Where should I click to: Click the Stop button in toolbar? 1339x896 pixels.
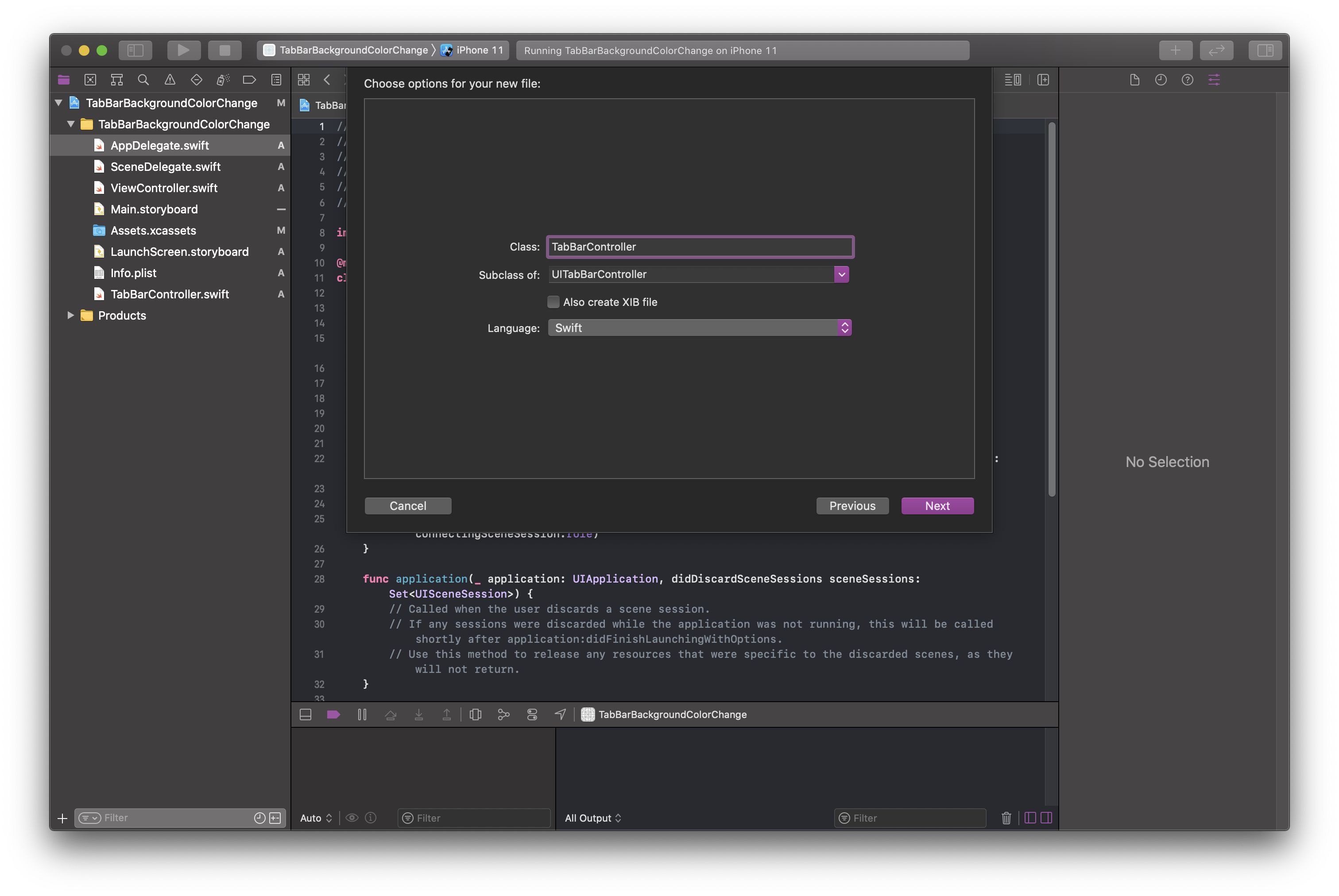coord(224,50)
